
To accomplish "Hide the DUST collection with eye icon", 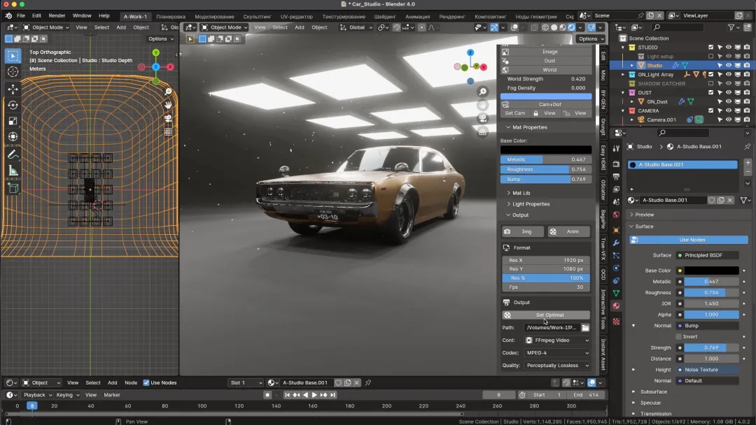I will pos(729,92).
